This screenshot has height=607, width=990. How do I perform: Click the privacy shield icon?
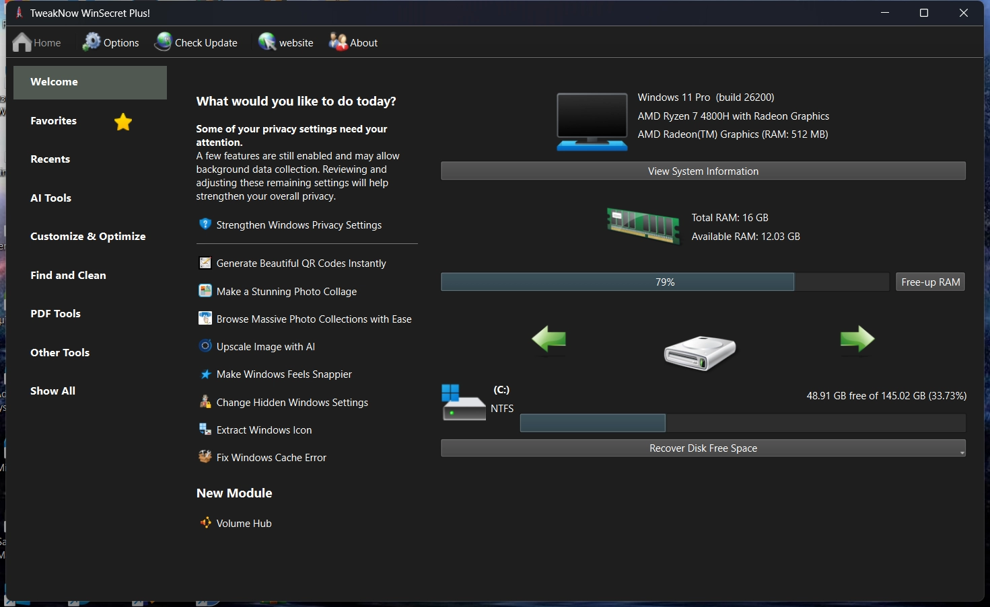tap(205, 224)
